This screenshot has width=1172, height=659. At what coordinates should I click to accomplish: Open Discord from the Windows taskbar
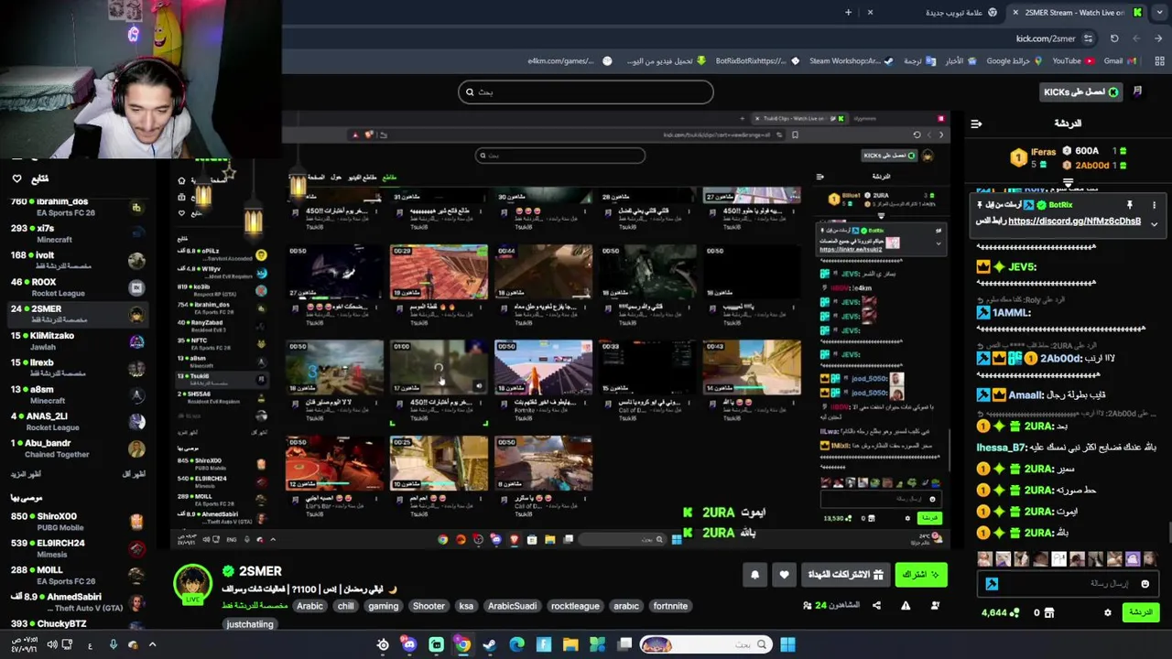pyautogui.click(x=409, y=645)
